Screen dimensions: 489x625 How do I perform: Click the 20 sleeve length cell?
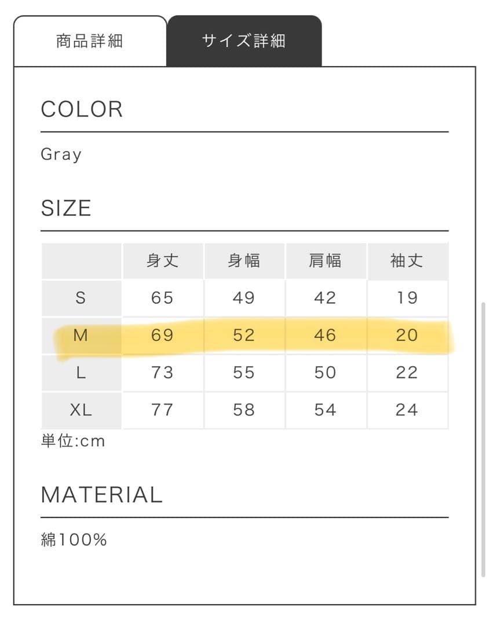407,335
